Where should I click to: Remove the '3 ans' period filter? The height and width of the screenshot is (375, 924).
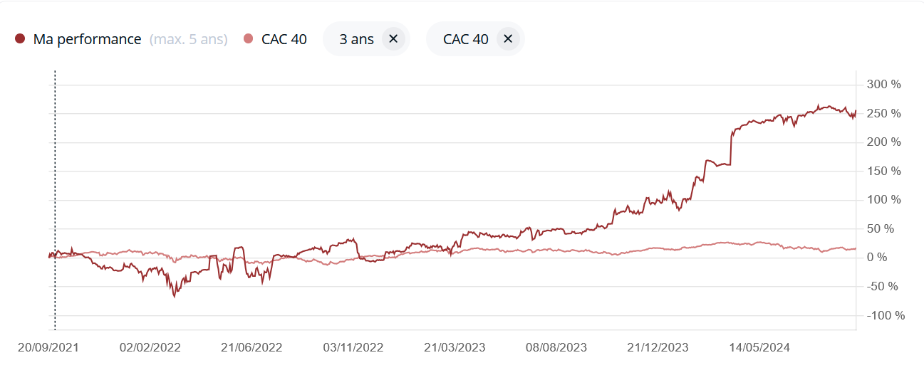[x=393, y=39]
